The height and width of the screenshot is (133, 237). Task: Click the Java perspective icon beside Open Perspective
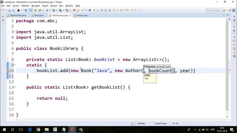230,10
